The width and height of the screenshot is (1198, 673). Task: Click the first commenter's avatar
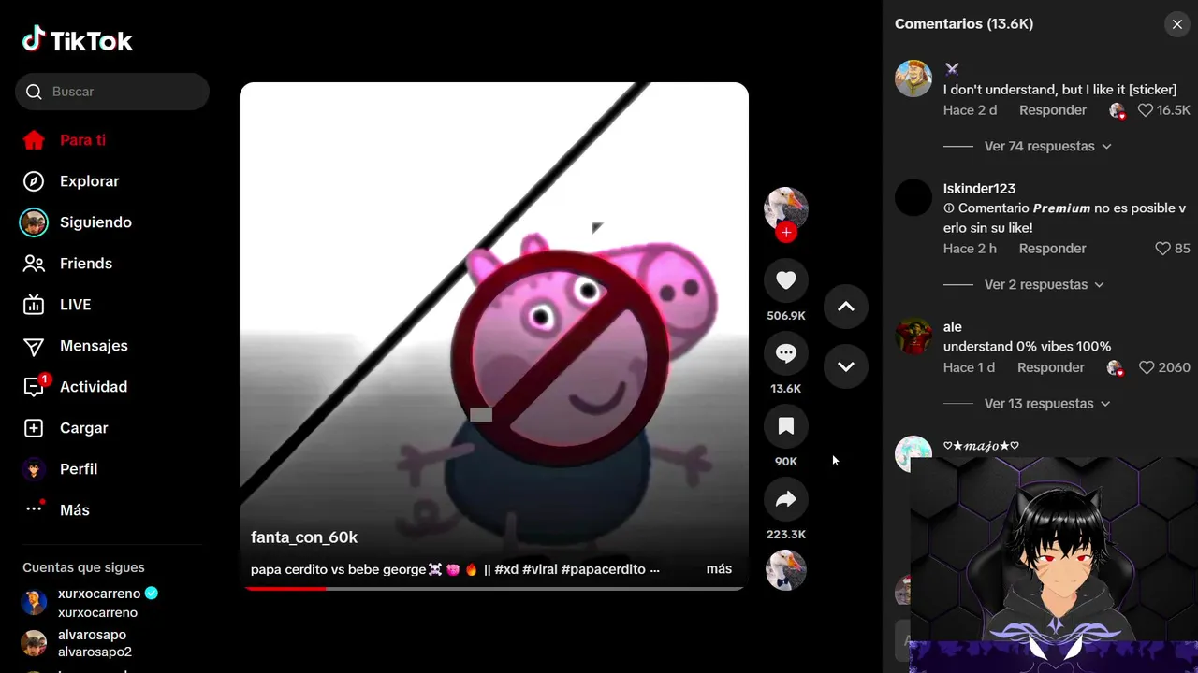click(x=913, y=79)
